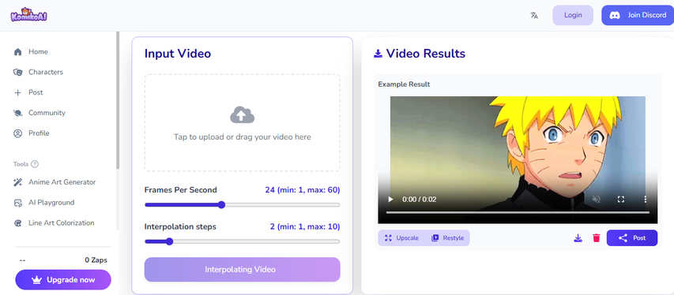The image size is (674, 295).
Task: Click the Anime Art Generator wand icon
Action: [17, 182]
